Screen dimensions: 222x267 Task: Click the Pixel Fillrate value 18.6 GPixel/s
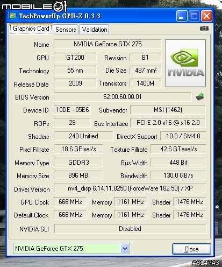(x=78, y=149)
